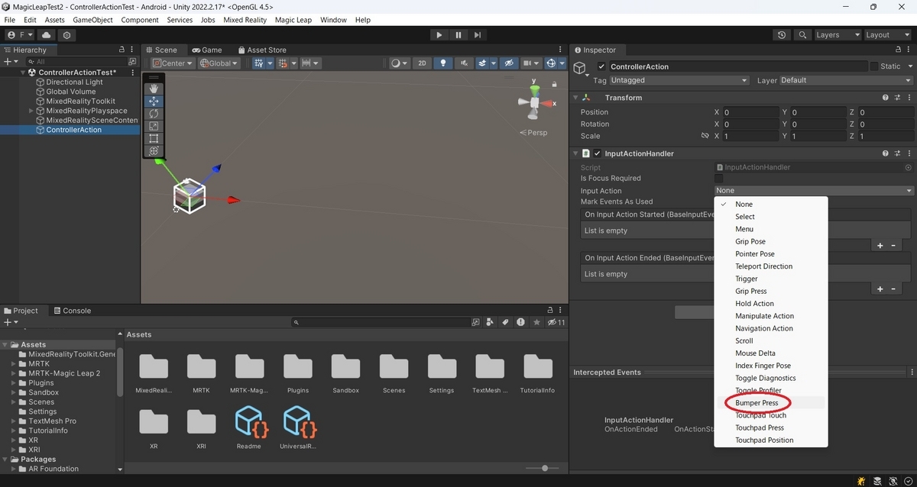Click the Step frame button
The height and width of the screenshot is (487, 917).
point(478,35)
